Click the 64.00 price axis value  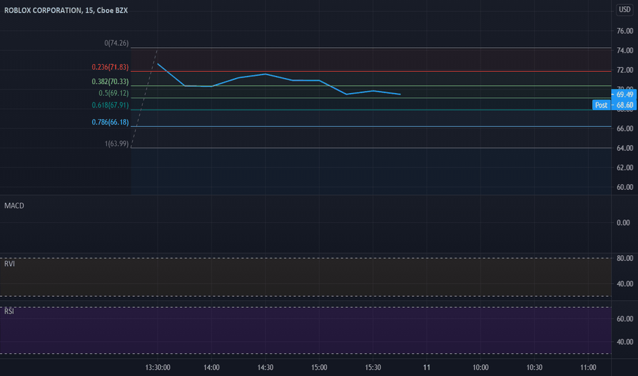point(624,148)
